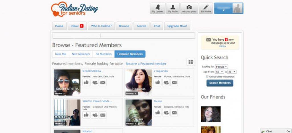Click the Indian Dating for Seniors logo
Viewport: 292px width, 133px height.
74,9
